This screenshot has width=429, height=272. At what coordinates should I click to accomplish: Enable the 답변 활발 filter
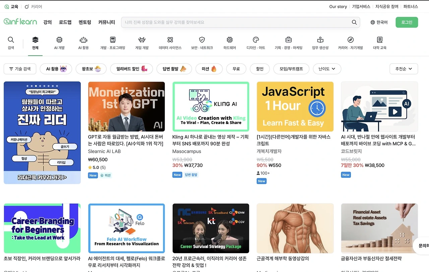(x=174, y=69)
